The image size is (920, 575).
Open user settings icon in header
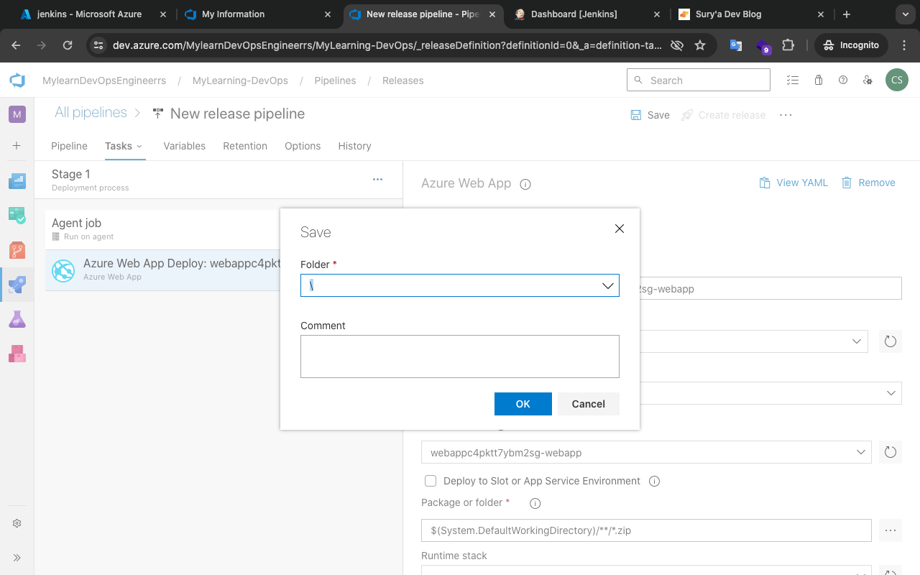(868, 80)
